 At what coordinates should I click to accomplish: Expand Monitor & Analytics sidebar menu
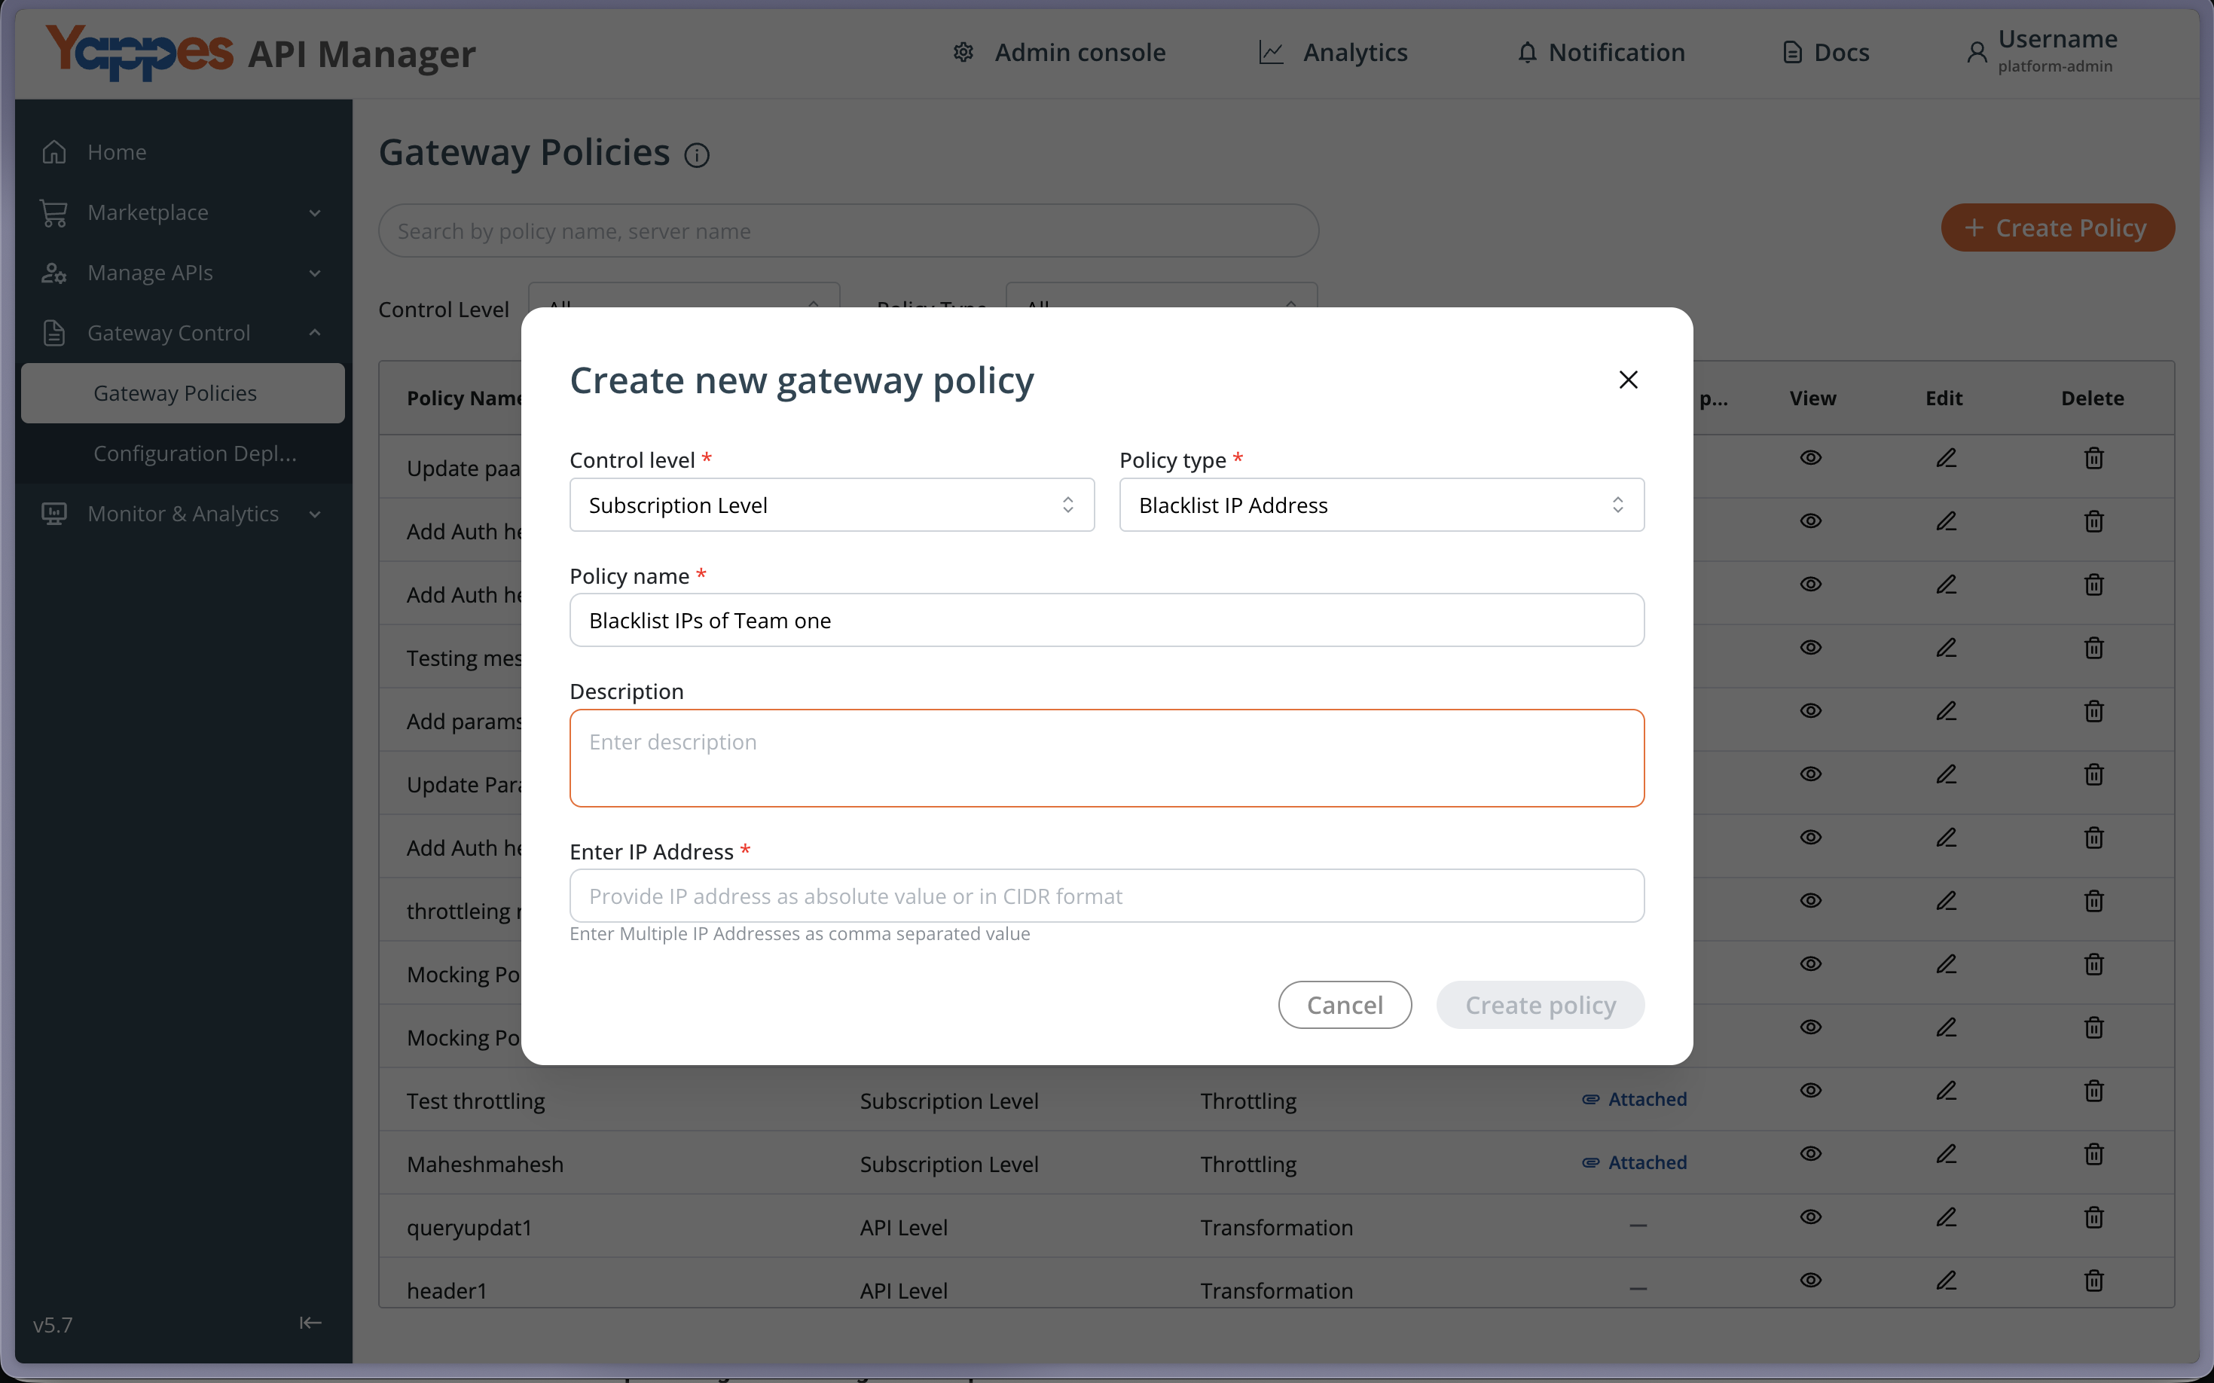(183, 514)
